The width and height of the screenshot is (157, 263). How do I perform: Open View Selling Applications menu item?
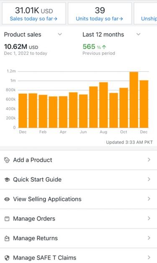pos(79,199)
